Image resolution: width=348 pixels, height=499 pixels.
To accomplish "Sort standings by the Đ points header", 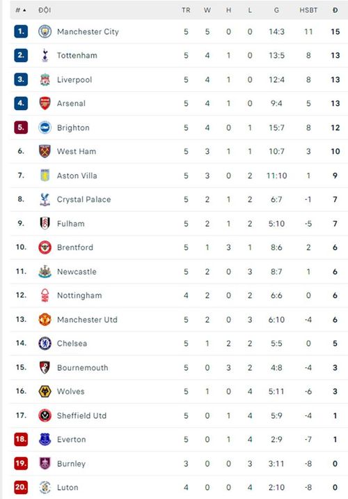I will point(335,10).
